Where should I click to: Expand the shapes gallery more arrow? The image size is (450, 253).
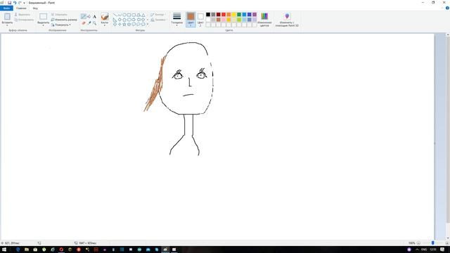pyautogui.click(x=148, y=25)
